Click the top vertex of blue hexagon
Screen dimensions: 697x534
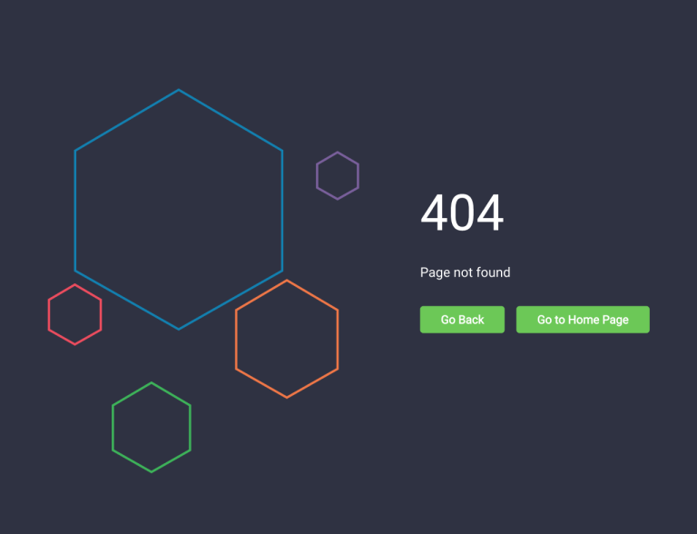(179, 90)
